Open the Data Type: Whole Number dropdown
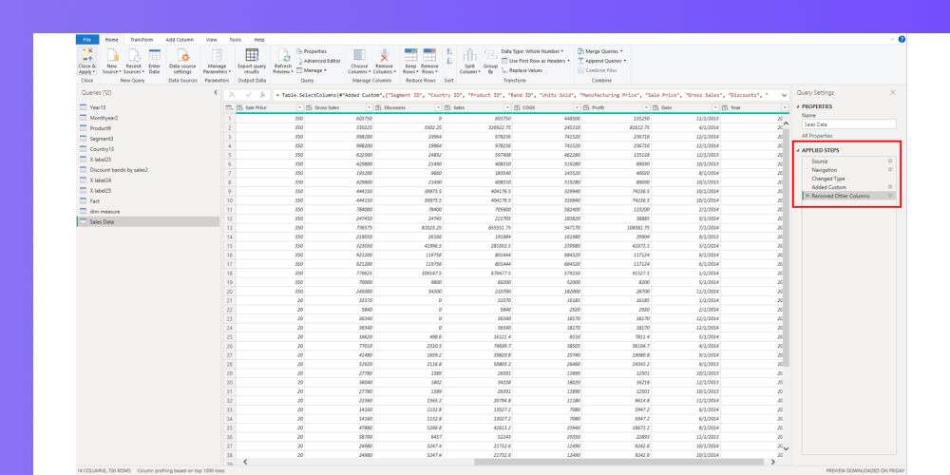This screenshot has width=950, height=475. 532,51
